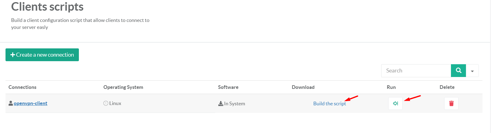Click the Delete column header
The height and width of the screenshot is (133, 491).
(x=447, y=87)
